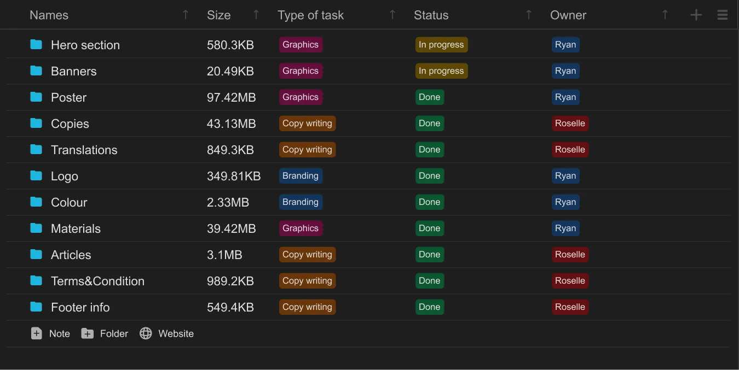Open the Terms&Condition folder

[97, 281]
